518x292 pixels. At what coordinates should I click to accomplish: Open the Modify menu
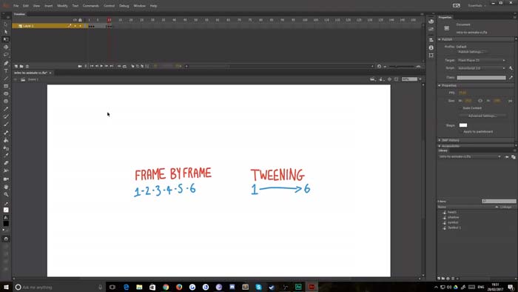click(x=62, y=6)
